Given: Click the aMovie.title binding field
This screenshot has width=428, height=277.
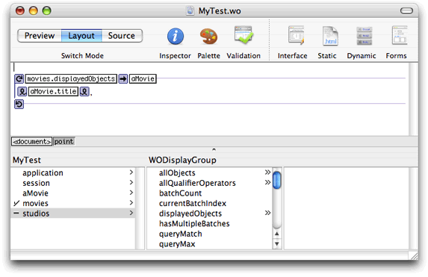Looking at the screenshot, I should [x=53, y=91].
